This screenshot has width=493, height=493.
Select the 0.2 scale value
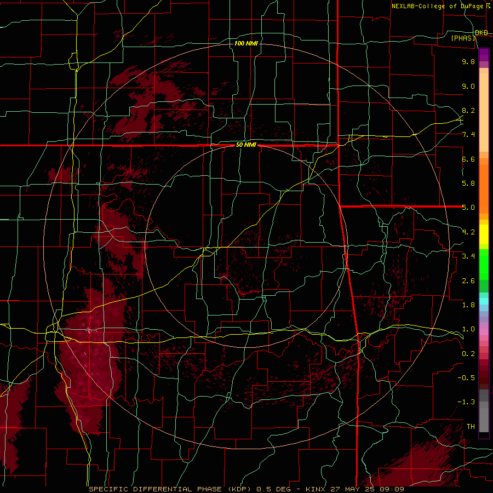pyautogui.click(x=468, y=354)
